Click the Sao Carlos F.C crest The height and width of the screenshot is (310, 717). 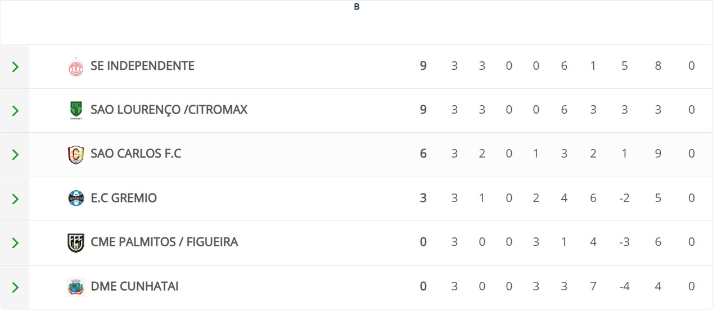[75, 154]
